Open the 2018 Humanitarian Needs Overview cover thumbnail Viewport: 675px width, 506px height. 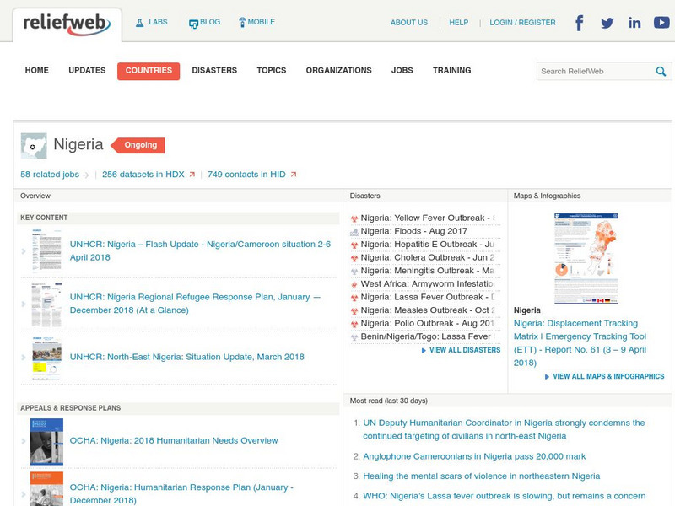pyautogui.click(x=46, y=441)
